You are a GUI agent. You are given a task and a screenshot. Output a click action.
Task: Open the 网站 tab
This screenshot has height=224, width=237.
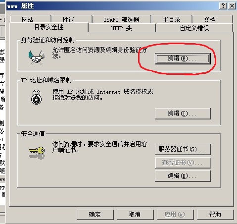click(31, 19)
